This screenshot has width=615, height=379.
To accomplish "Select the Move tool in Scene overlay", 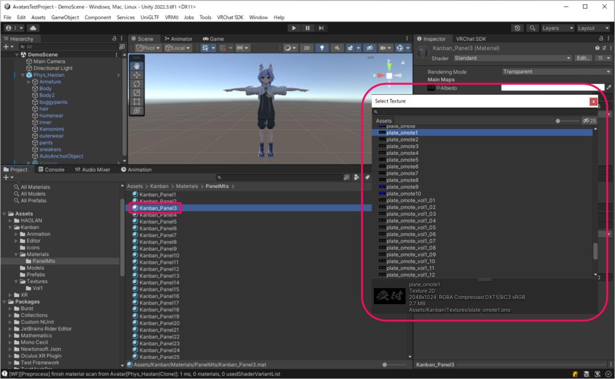I will pos(137,75).
